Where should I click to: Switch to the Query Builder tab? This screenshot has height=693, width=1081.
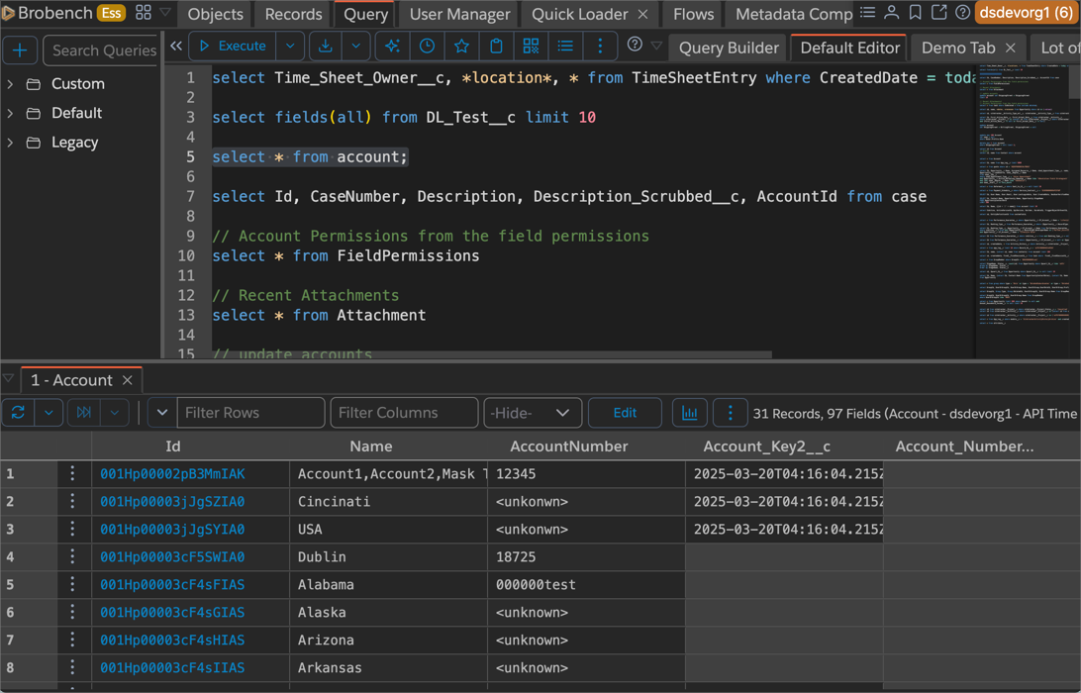[x=729, y=48]
